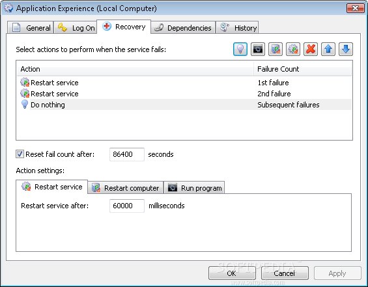Toggle Reset fail count after checkbox
The width and height of the screenshot is (368, 287).
click(20, 154)
